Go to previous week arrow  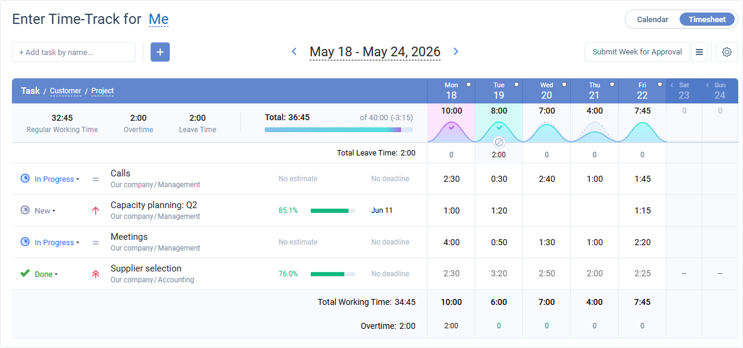tap(294, 52)
